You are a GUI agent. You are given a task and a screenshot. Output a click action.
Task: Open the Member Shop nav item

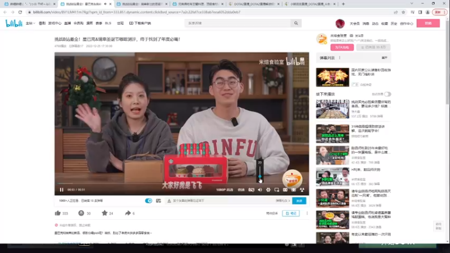point(78,23)
